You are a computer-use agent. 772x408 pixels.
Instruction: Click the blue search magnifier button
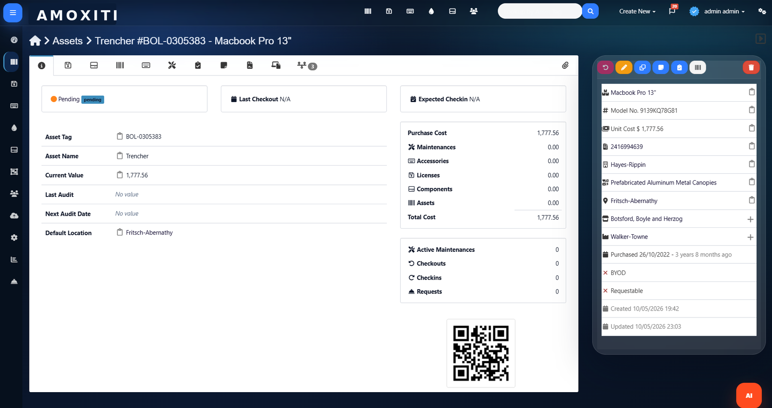[x=591, y=11]
